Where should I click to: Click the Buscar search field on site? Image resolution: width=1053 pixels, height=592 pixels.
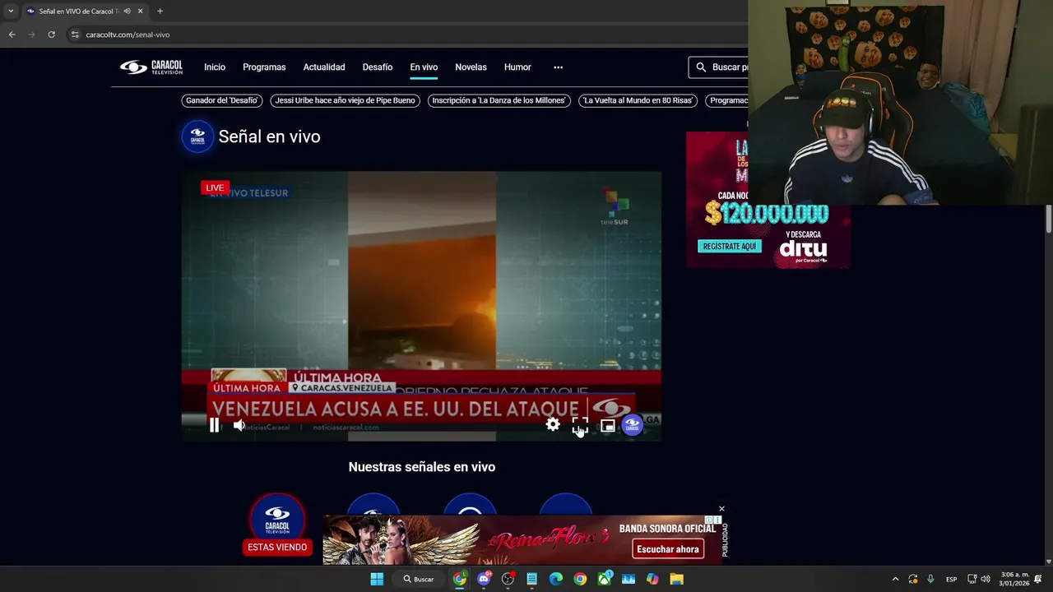click(x=718, y=67)
